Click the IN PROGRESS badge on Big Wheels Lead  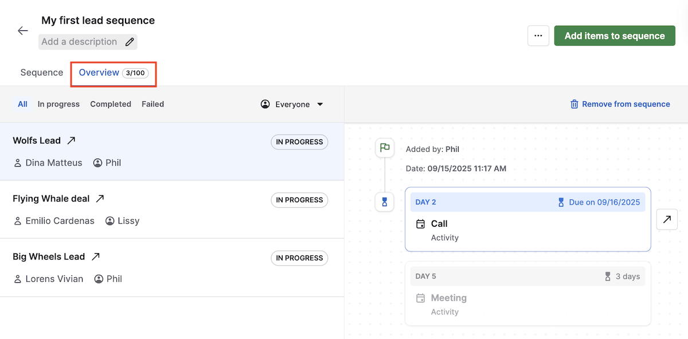coord(299,258)
